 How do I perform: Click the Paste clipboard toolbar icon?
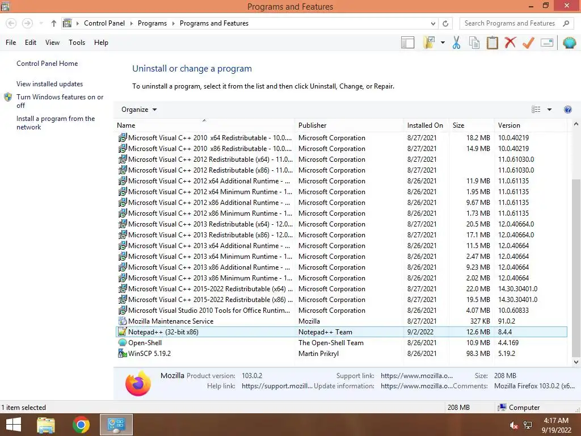coord(492,43)
